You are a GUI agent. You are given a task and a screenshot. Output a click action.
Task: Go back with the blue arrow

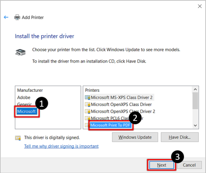coord(6,17)
